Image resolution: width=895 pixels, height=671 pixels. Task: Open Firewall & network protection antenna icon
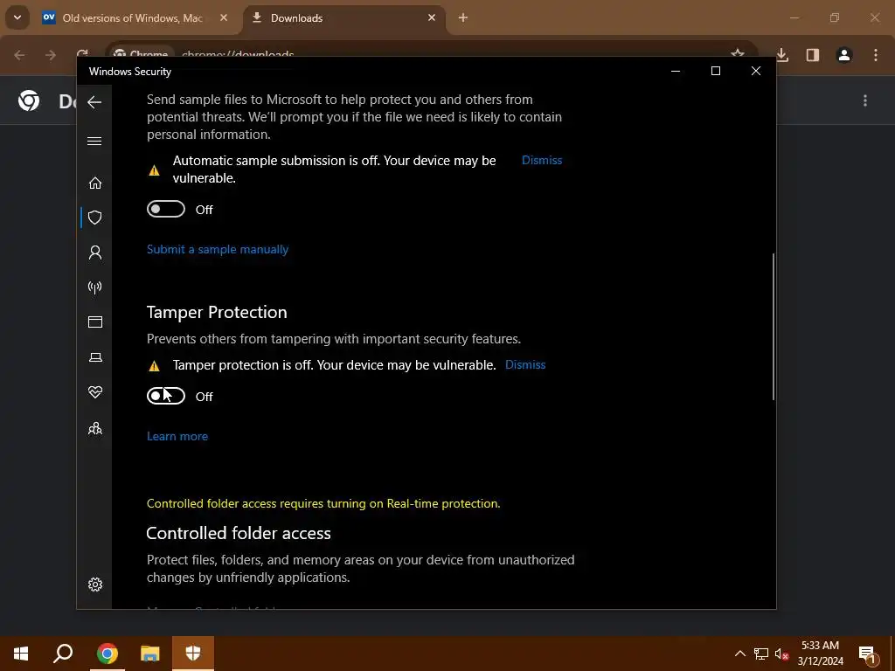click(x=94, y=287)
